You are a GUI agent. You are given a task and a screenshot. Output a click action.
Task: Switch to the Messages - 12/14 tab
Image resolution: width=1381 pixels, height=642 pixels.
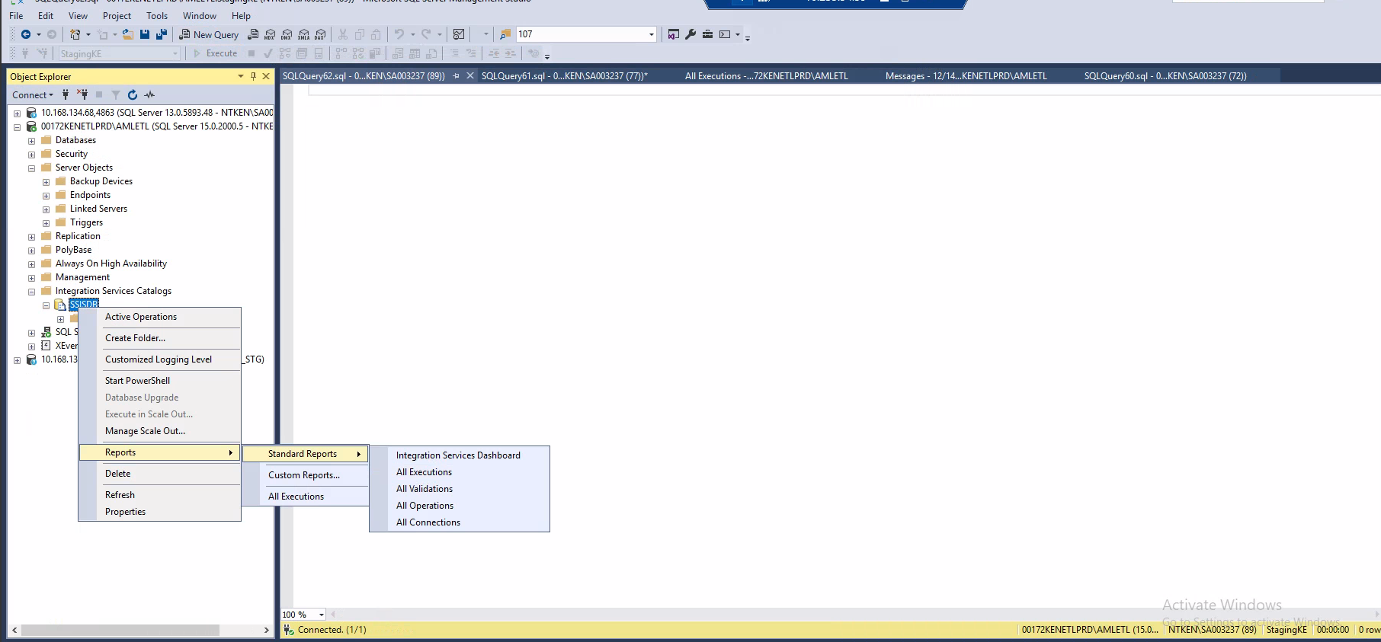click(x=966, y=76)
